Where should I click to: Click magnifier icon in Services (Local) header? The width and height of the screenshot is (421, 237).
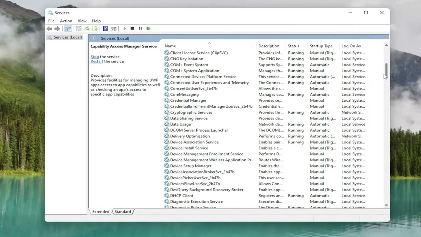tap(95, 39)
